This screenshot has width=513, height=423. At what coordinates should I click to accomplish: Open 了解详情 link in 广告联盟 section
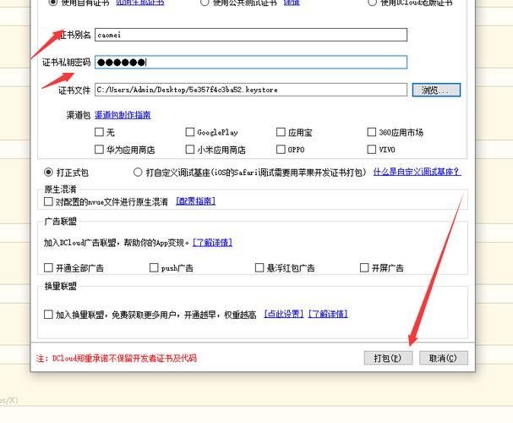tap(213, 243)
